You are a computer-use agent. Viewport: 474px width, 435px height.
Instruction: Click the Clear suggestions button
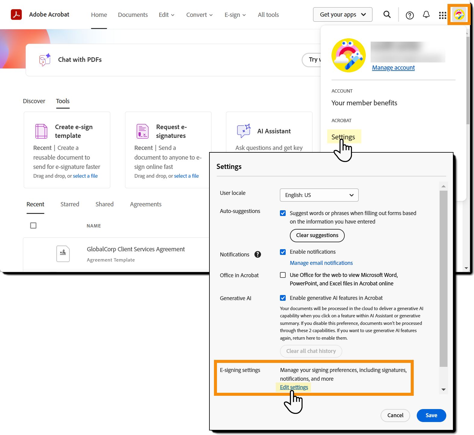317,235
